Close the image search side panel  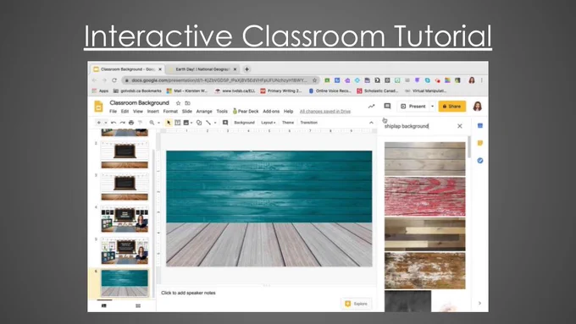pyautogui.click(x=460, y=126)
